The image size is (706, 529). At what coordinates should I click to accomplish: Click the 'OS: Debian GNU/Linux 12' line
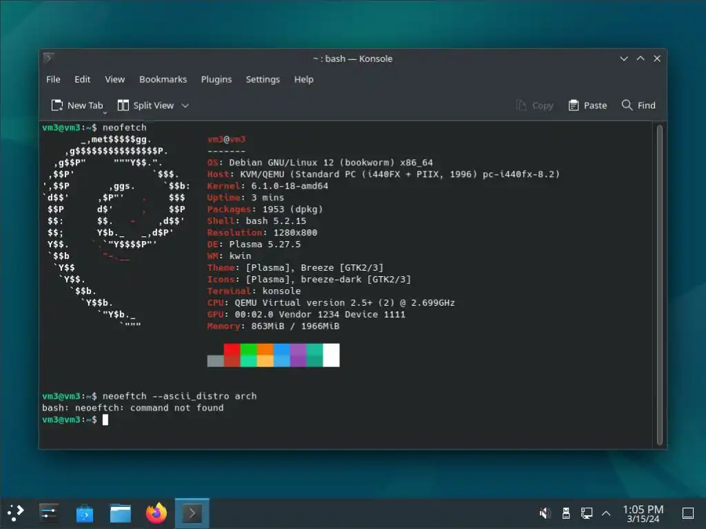click(x=320, y=163)
